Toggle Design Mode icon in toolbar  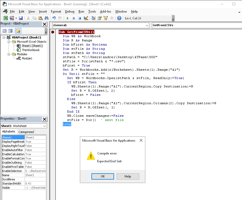(x=86, y=18)
